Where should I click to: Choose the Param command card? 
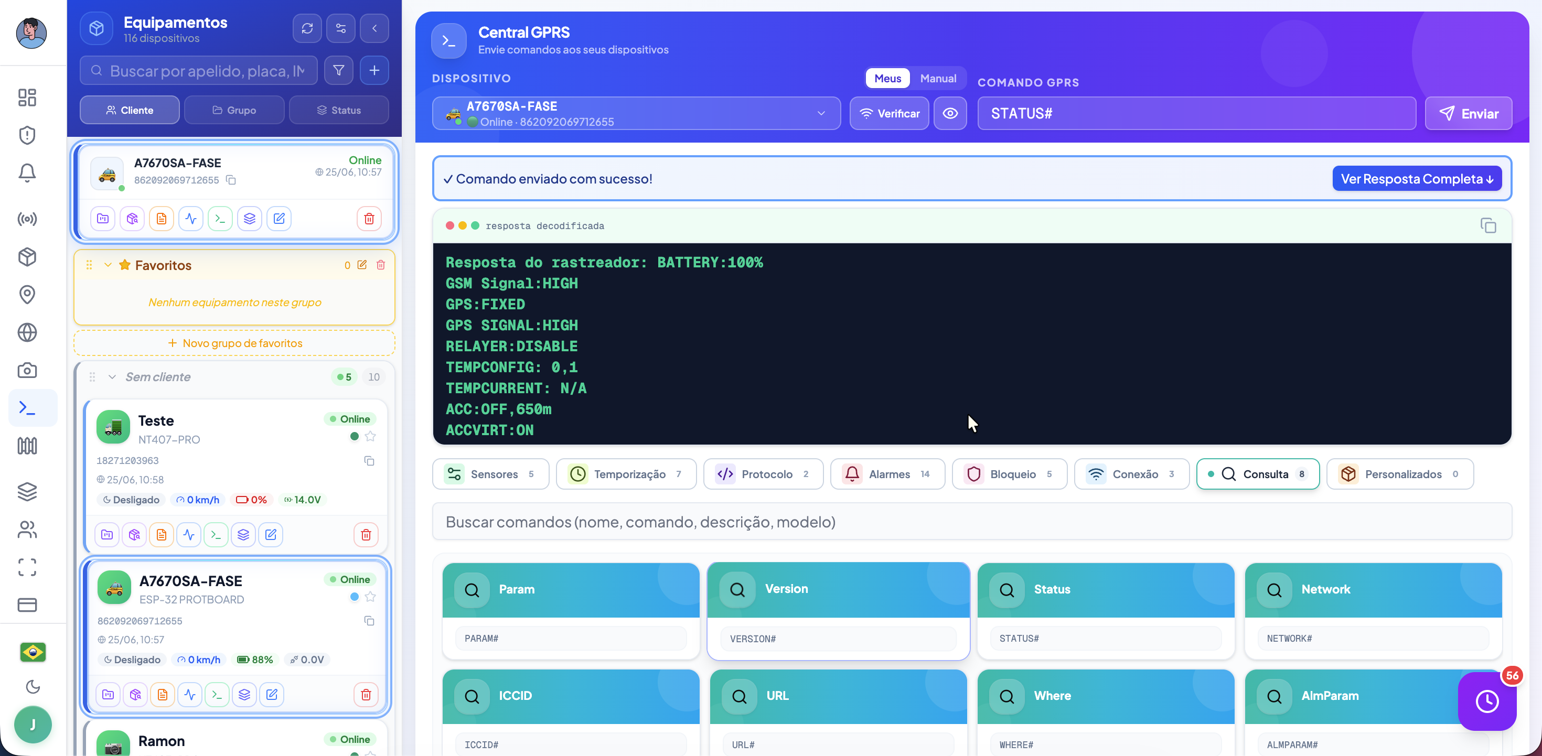click(x=571, y=611)
